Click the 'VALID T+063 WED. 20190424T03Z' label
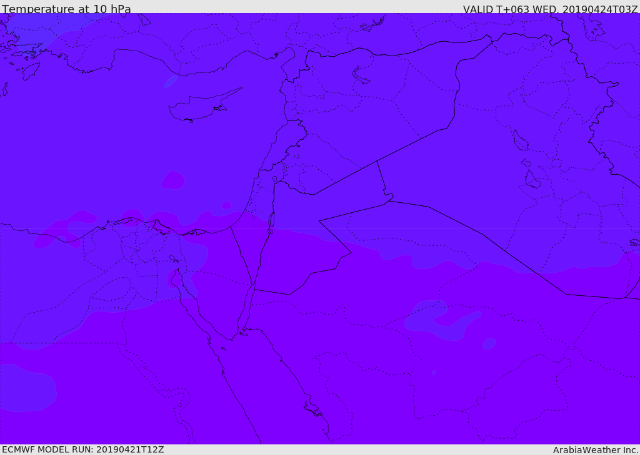 [550, 9]
